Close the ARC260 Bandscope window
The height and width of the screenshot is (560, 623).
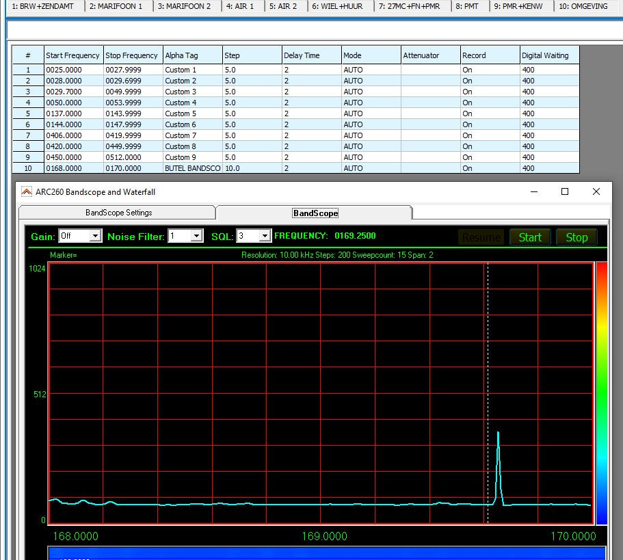point(596,191)
